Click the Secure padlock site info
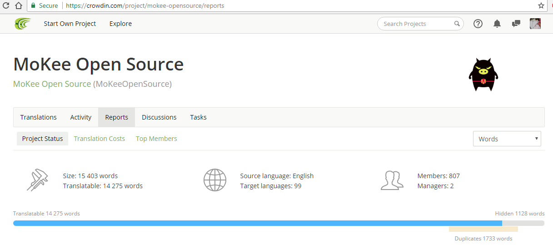This screenshot has height=245, width=553. tap(45, 5)
